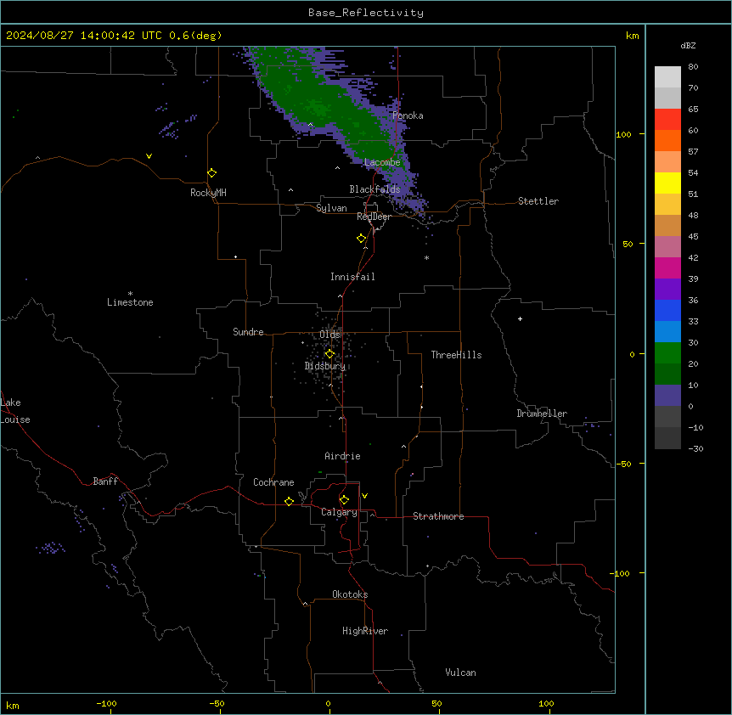The width and height of the screenshot is (732, 715).
Task: Click the Olds town label
Action: [x=329, y=335]
